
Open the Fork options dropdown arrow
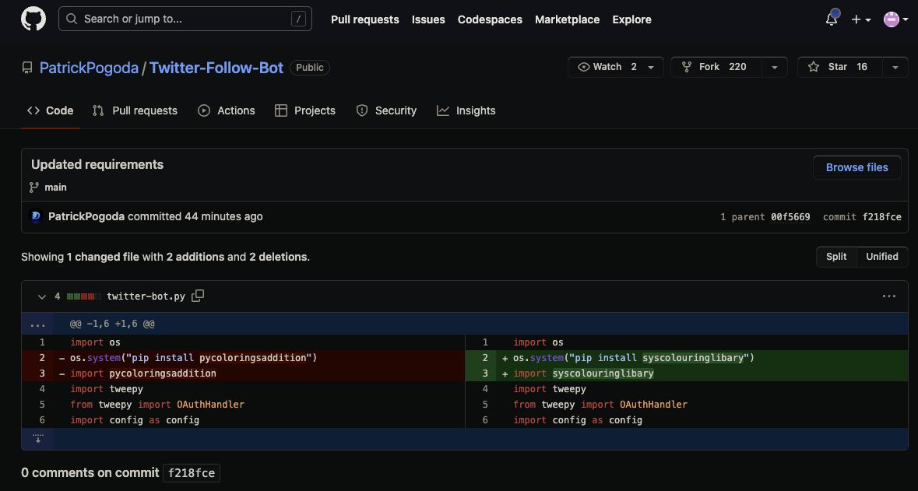pyautogui.click(x=775, y=67)
